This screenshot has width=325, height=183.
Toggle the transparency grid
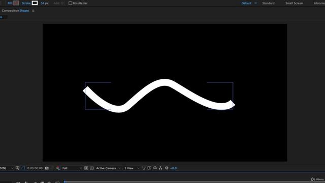click(92, 168)
